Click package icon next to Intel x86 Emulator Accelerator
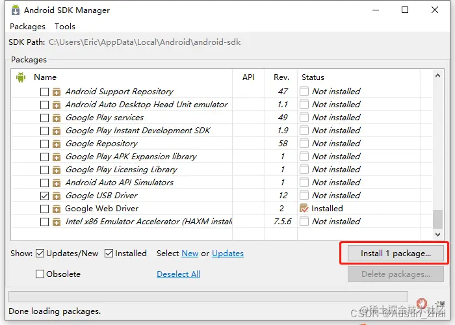Screen dimensions: 455x325 (57, 222)
